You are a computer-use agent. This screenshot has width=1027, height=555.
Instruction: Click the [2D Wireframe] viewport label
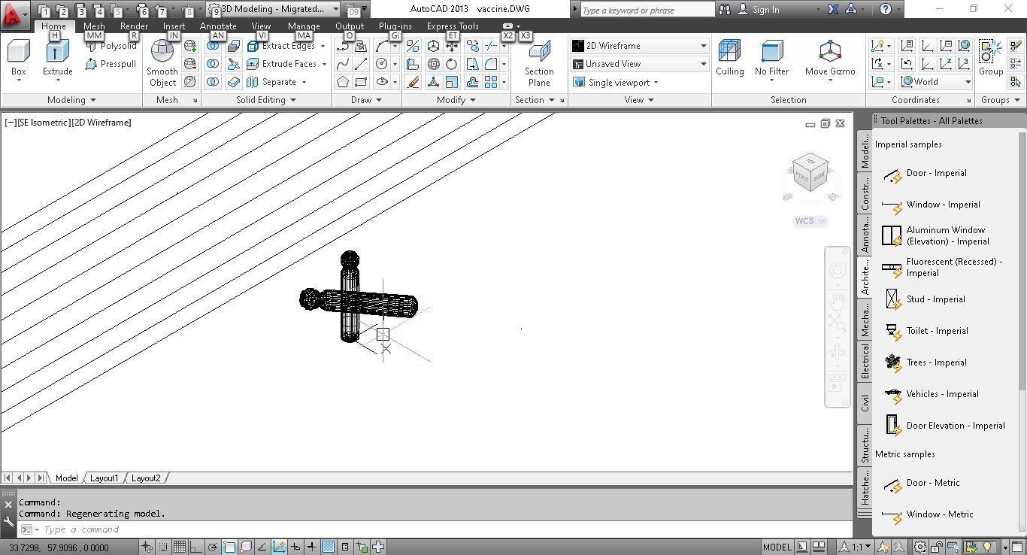(101, 123)
